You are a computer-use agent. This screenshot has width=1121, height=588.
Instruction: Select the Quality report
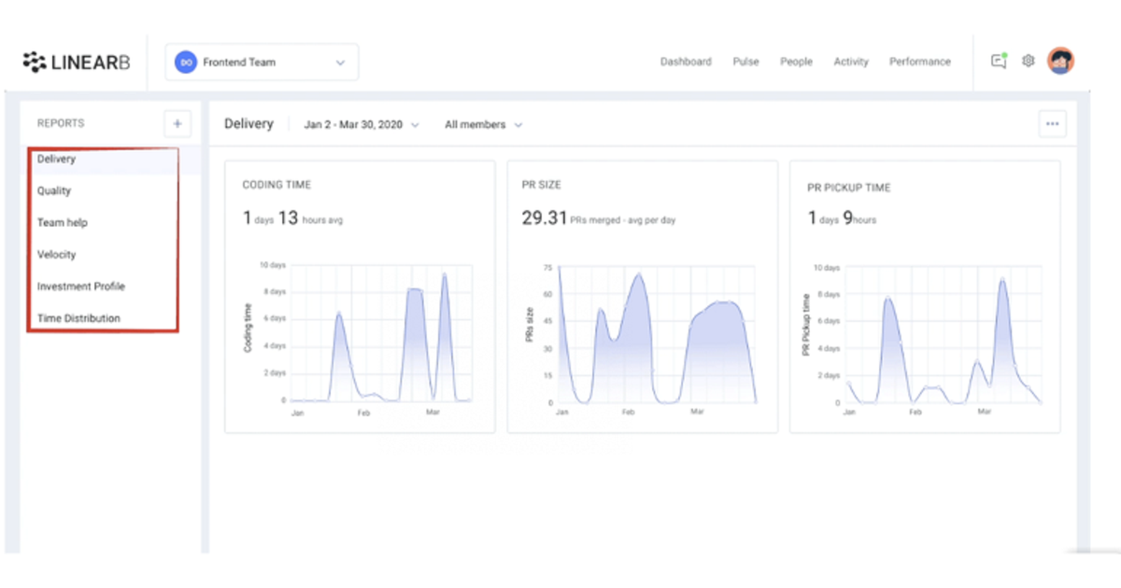(53, 190)
